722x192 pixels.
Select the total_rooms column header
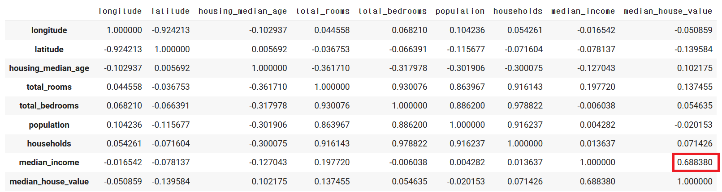(323, 11)
